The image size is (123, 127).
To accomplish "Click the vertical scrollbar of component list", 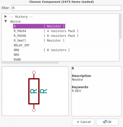I will [x=121, y=26].
